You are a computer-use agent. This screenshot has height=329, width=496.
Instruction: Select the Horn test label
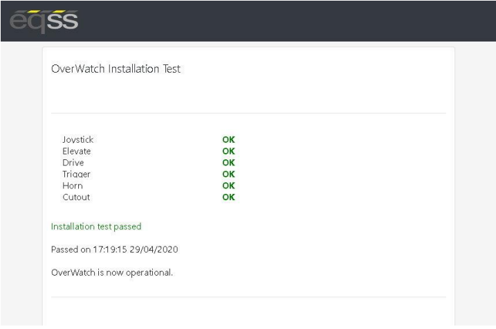[73, 186]
